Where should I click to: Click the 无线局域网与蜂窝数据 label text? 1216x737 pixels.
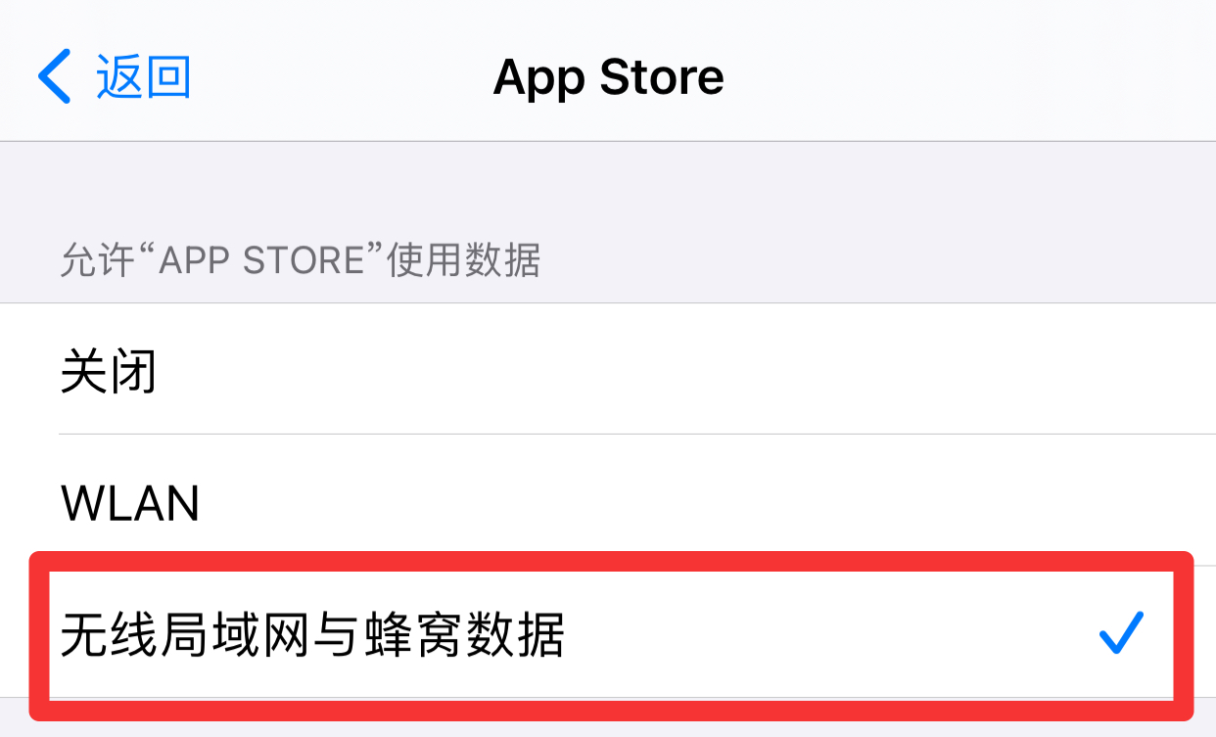pos(312,635)
